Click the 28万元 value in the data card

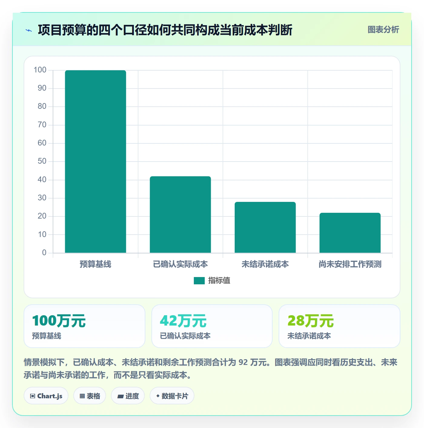[311, 321]
